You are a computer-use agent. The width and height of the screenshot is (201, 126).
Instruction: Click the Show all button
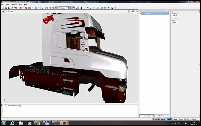tap(146, 116)
